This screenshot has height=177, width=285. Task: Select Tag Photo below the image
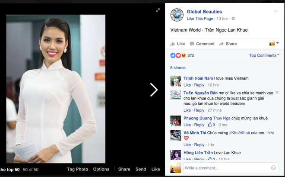(x=77, y=170)
